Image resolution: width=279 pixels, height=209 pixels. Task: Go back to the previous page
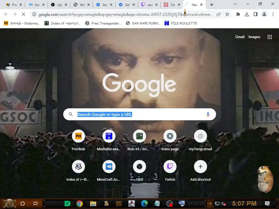pyautogui.click(x=6, y=14)
